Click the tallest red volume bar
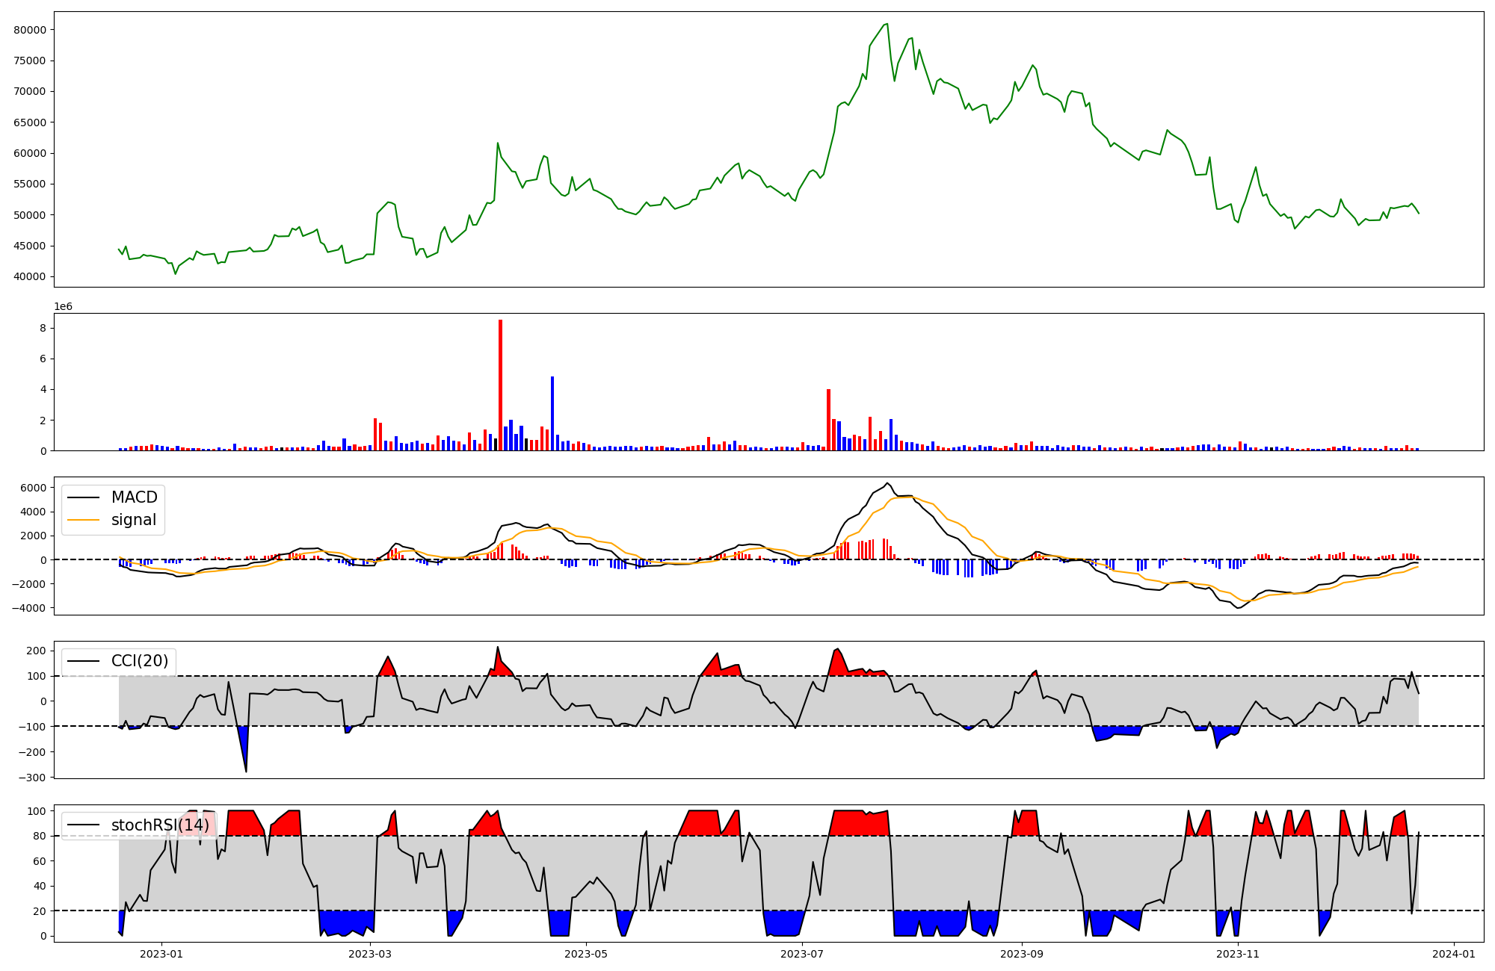 click(x=500, y=385)
